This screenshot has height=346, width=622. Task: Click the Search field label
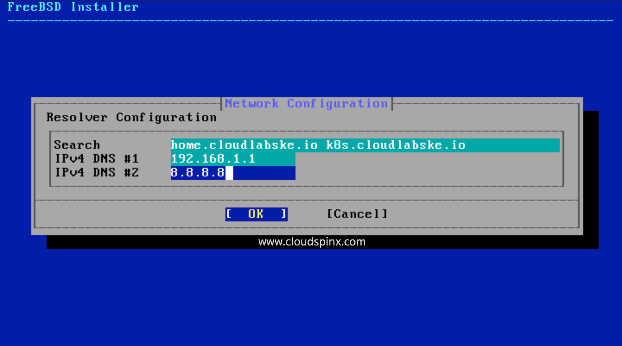[x=77, y=145]
